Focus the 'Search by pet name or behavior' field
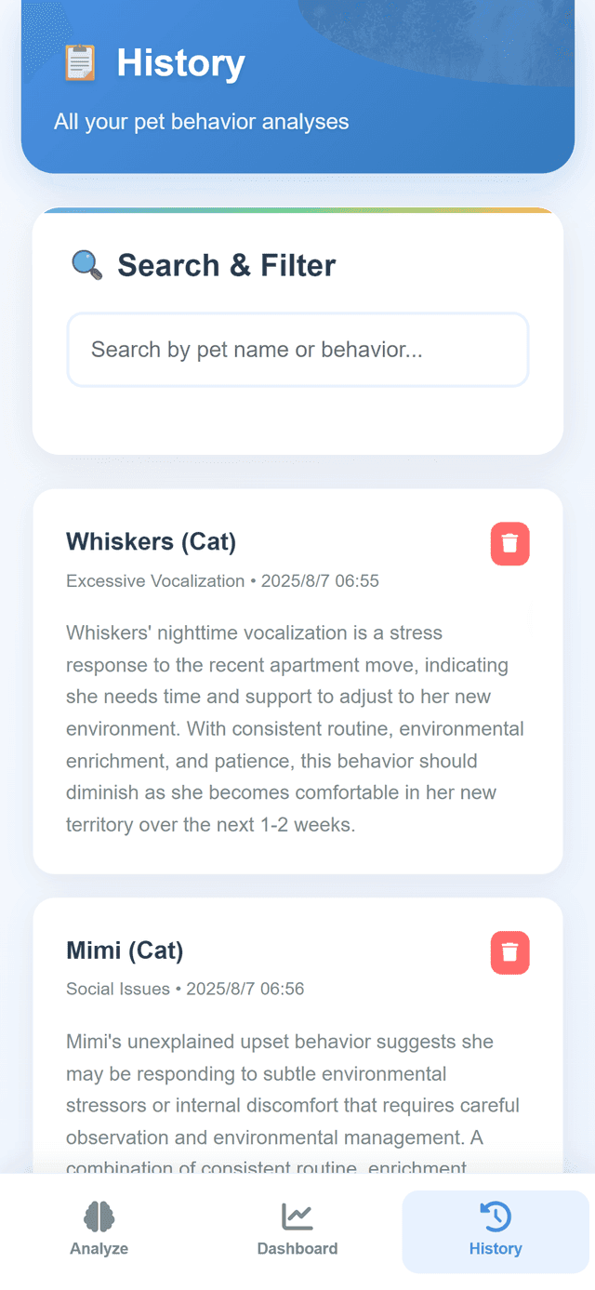The width and height of the screenshot is (595, 1290). [x=297, y=350]
